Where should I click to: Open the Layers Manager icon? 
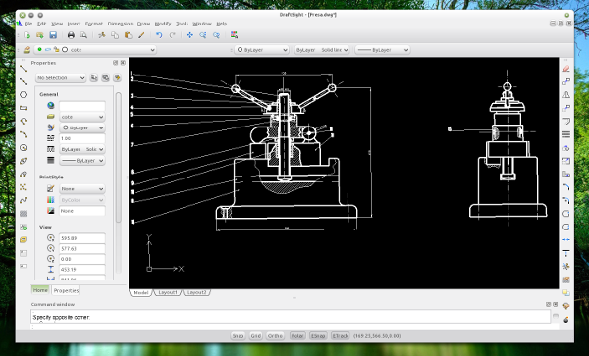click(27, 49)
